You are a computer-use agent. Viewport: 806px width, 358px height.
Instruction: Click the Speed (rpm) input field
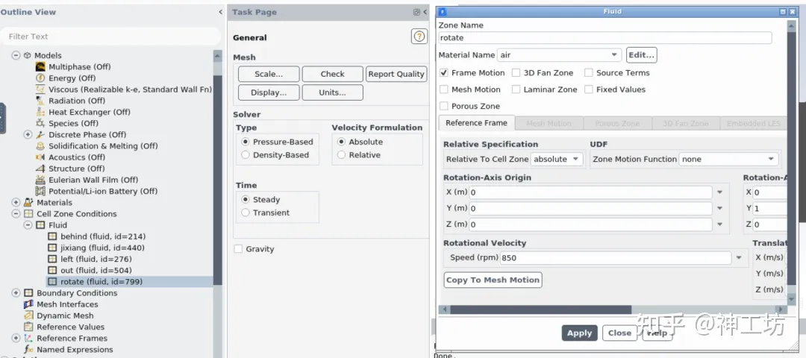[x=615, y=258]
